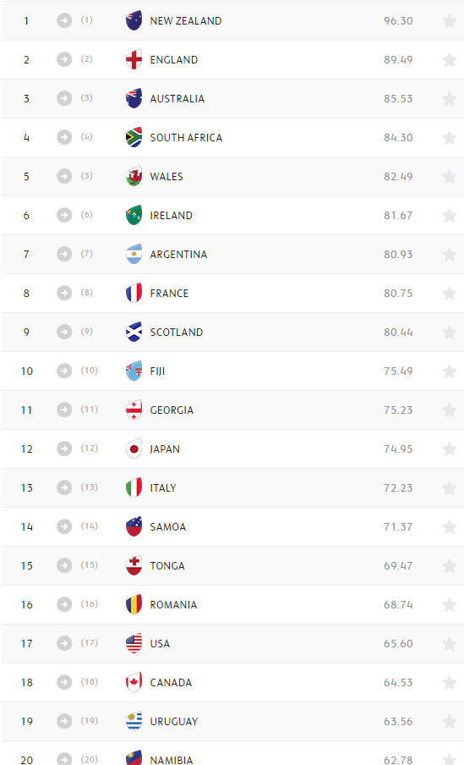Click the Canada maple leaf flag icon
Image resolution: width=464 pixels, height=765 pixels.
(x=134, y=682)
